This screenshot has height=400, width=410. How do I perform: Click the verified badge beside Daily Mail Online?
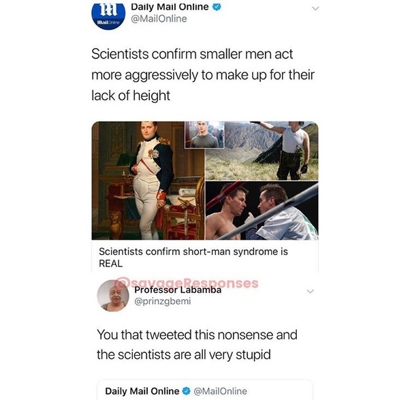217,7
